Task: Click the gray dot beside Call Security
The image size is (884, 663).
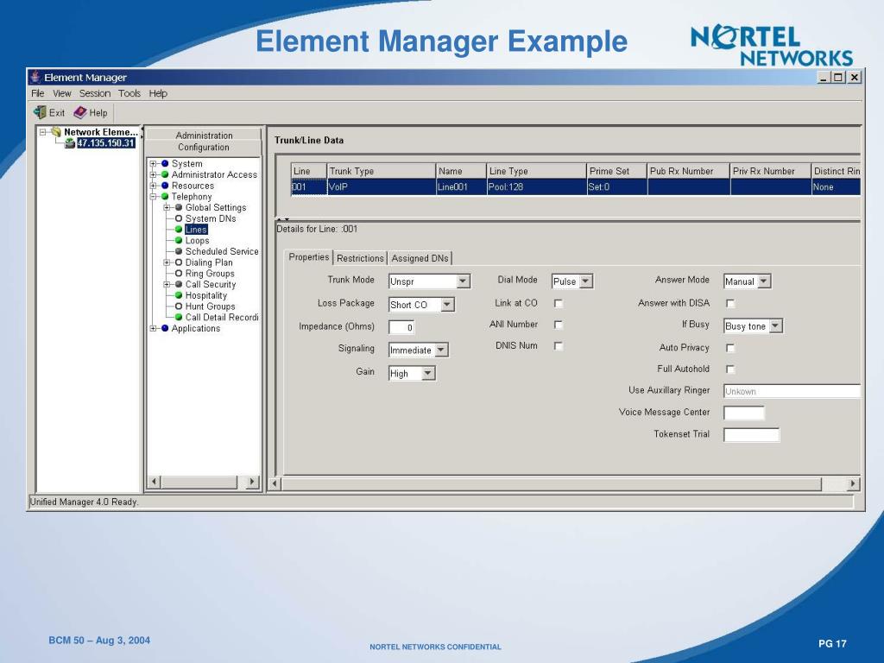Action: [x=179, y=285]
